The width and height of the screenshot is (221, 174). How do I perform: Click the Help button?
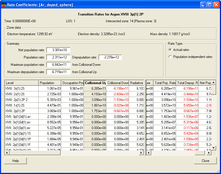pos(16,161)
